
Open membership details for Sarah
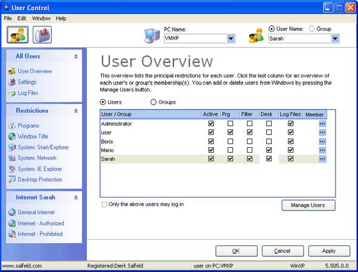click(x=322, y=159)
